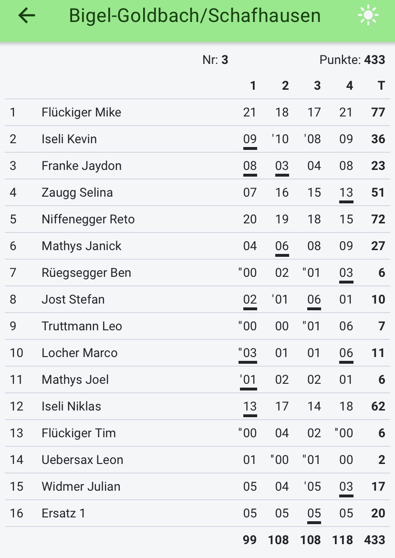This screenshot has height=558, width=395.
Task: Select the Ersatz 1 entry
Action: pyautogui.click(x=197, y=513)
